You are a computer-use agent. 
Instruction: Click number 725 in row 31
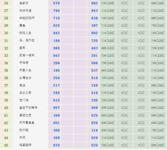click(x=95, y=41)
